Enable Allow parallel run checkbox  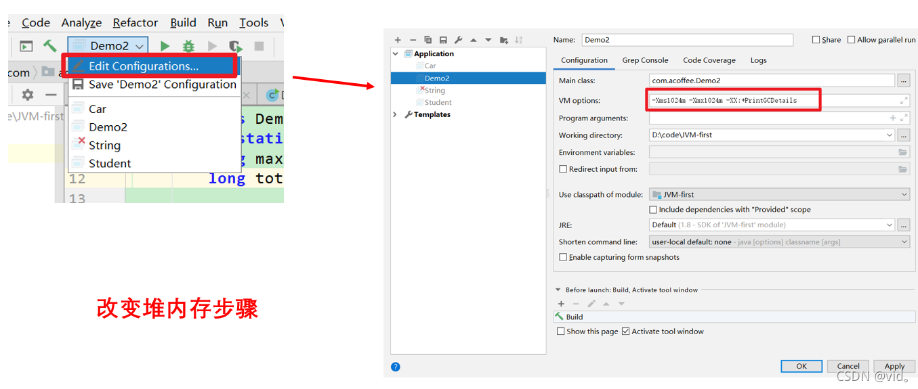(x=852, y=40)
